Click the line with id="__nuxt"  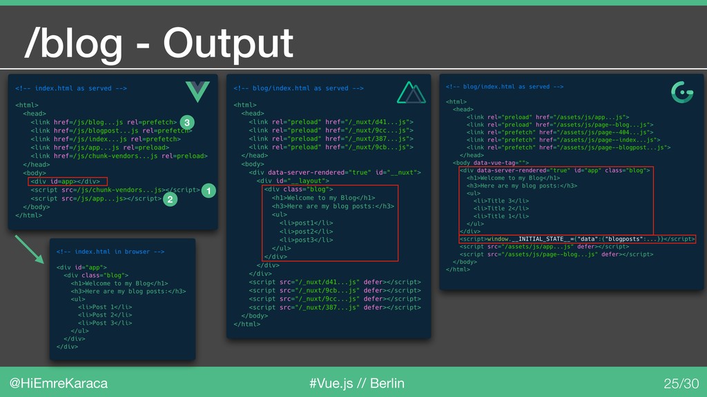335,172
